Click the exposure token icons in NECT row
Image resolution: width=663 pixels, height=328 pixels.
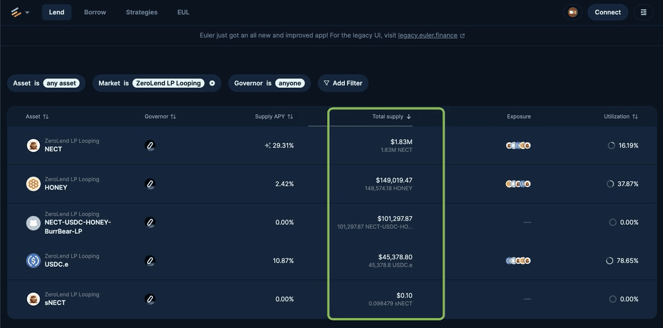point(518,145)
